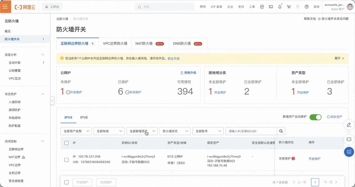The height and width of the screenshot is (187, 355).
Task: Collapse the 流量分析 section
Action: coord(43,55)
